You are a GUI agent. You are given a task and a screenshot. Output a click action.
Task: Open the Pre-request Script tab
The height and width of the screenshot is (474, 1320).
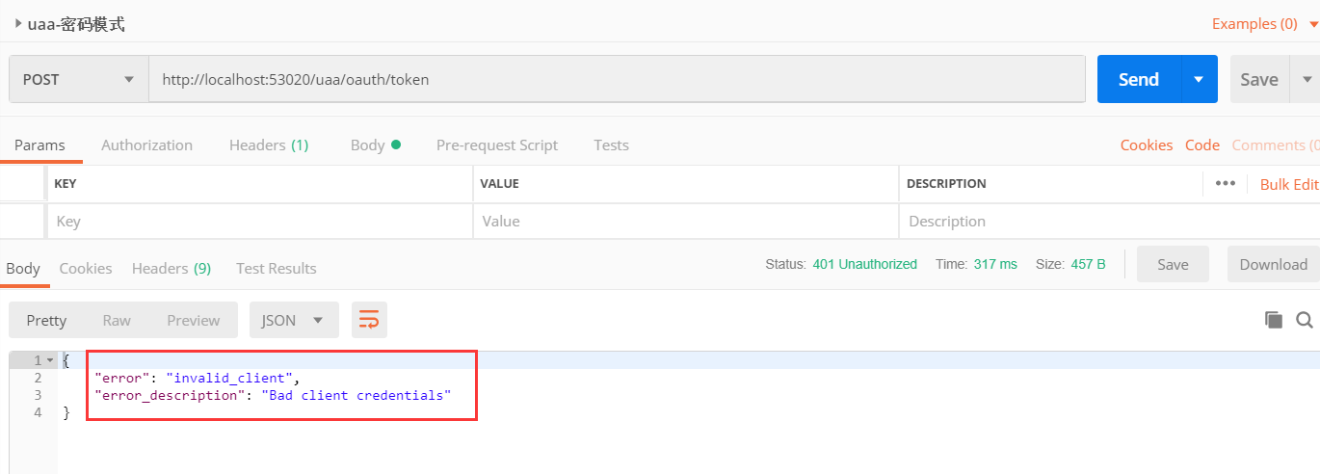497,145
